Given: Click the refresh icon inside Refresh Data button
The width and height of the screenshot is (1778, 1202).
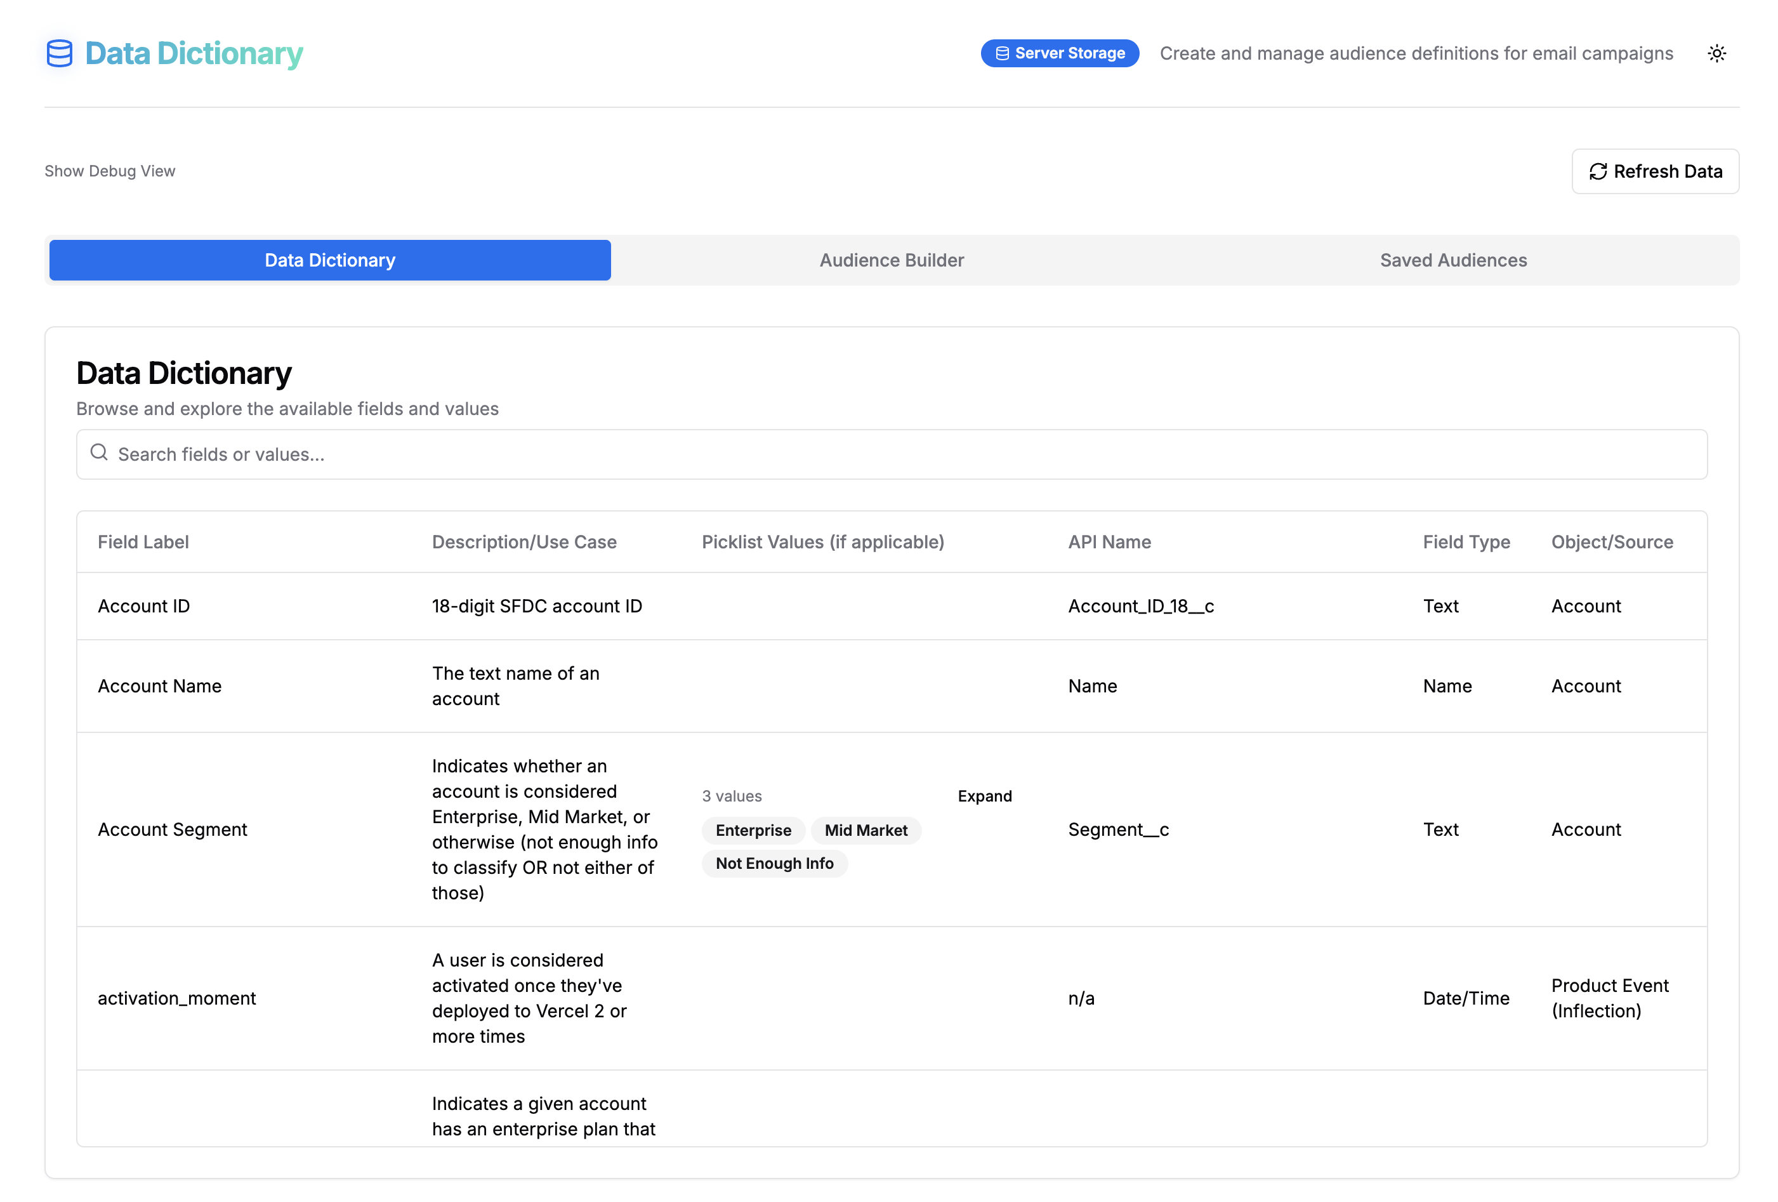Looking at the screenshot, I should (1598, 171).
